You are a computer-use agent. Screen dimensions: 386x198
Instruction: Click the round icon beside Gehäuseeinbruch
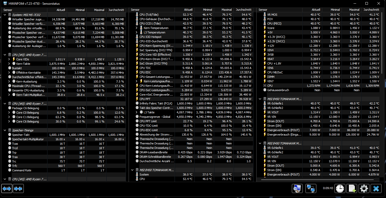[265, 90]
